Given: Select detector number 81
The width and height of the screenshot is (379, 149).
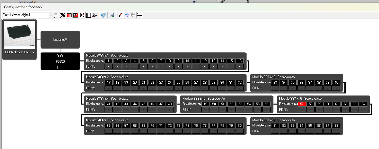Looking at the screenshot, I should [x=275, y=126].
